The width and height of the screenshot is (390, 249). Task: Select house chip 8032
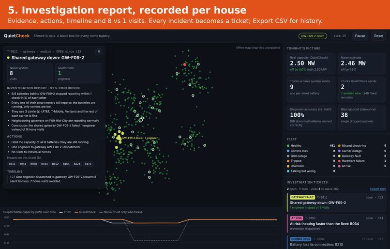12,164
